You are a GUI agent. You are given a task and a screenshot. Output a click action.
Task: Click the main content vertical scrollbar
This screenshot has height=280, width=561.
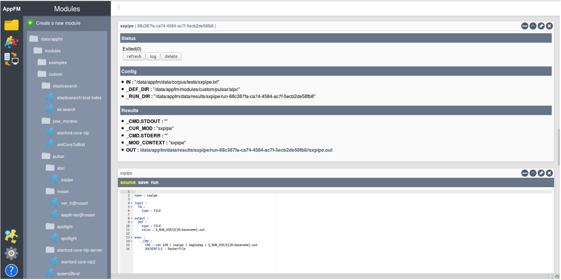click(x=558, y=146)
